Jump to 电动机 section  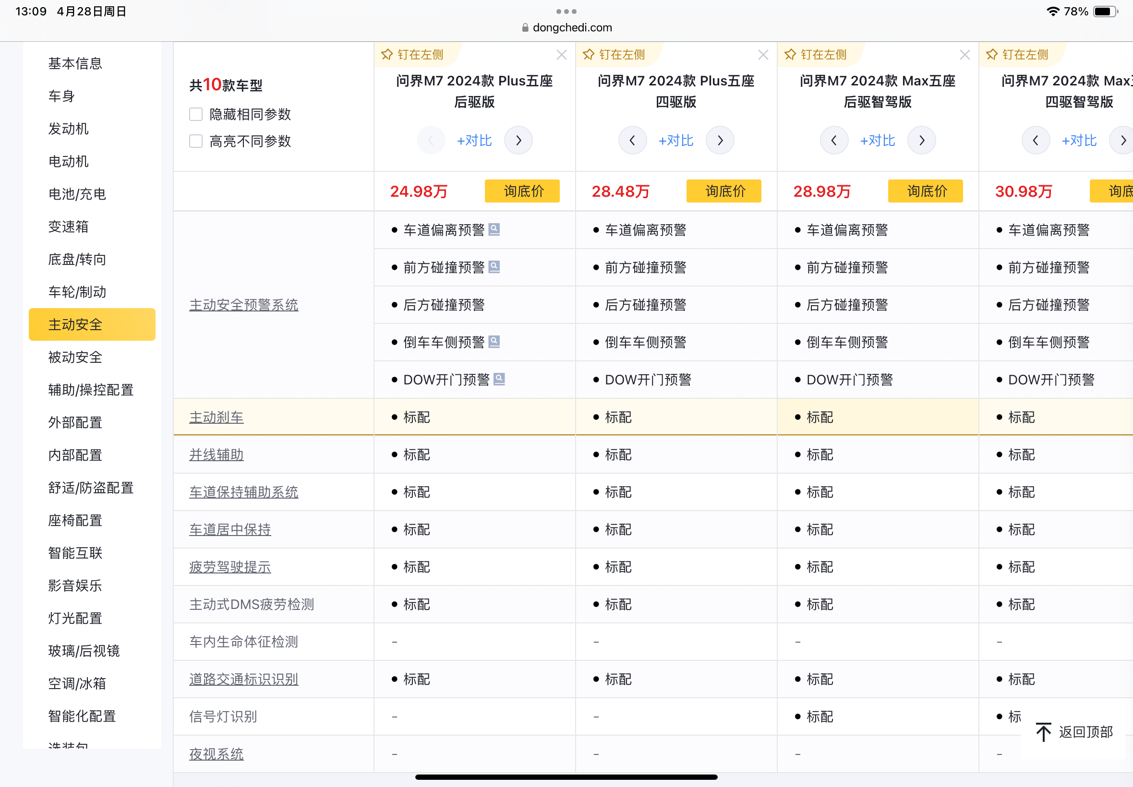pos(69,161)
